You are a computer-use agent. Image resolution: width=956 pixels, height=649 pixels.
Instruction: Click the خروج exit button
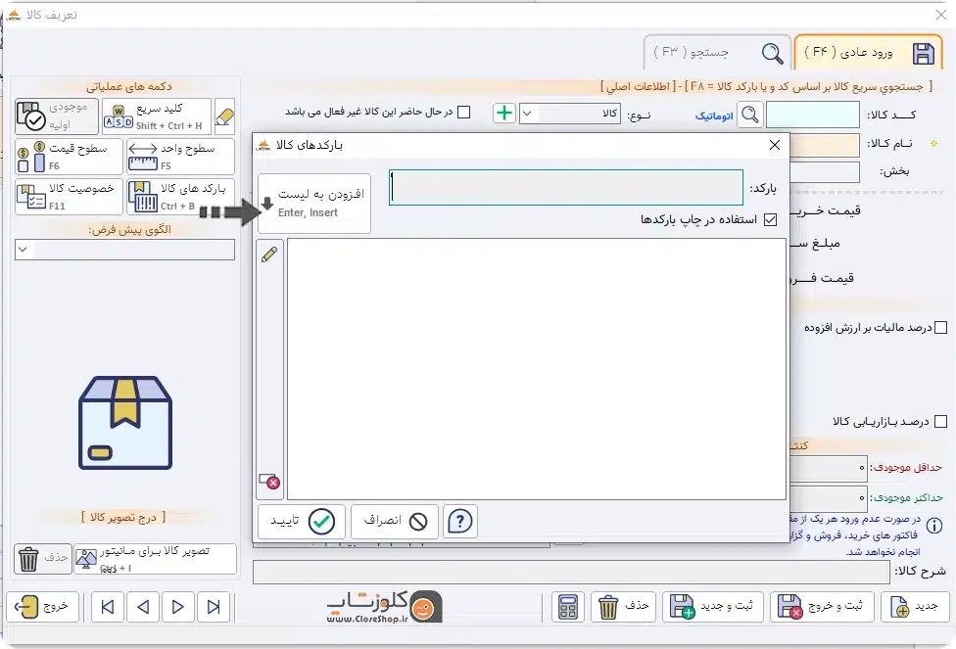42,607
